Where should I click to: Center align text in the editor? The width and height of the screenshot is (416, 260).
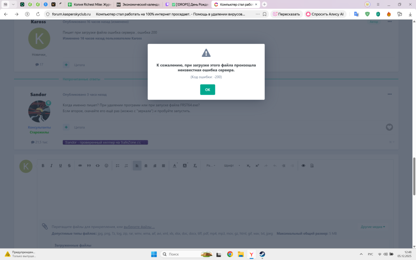point(146,166)
